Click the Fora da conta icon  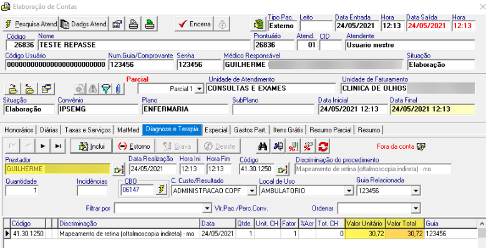421,146
